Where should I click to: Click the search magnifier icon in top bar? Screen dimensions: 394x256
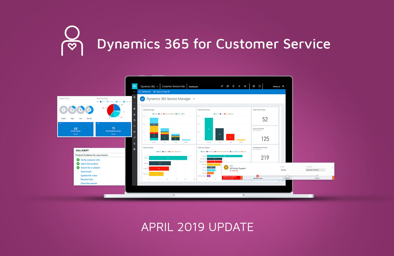click(x=222, y=86)
